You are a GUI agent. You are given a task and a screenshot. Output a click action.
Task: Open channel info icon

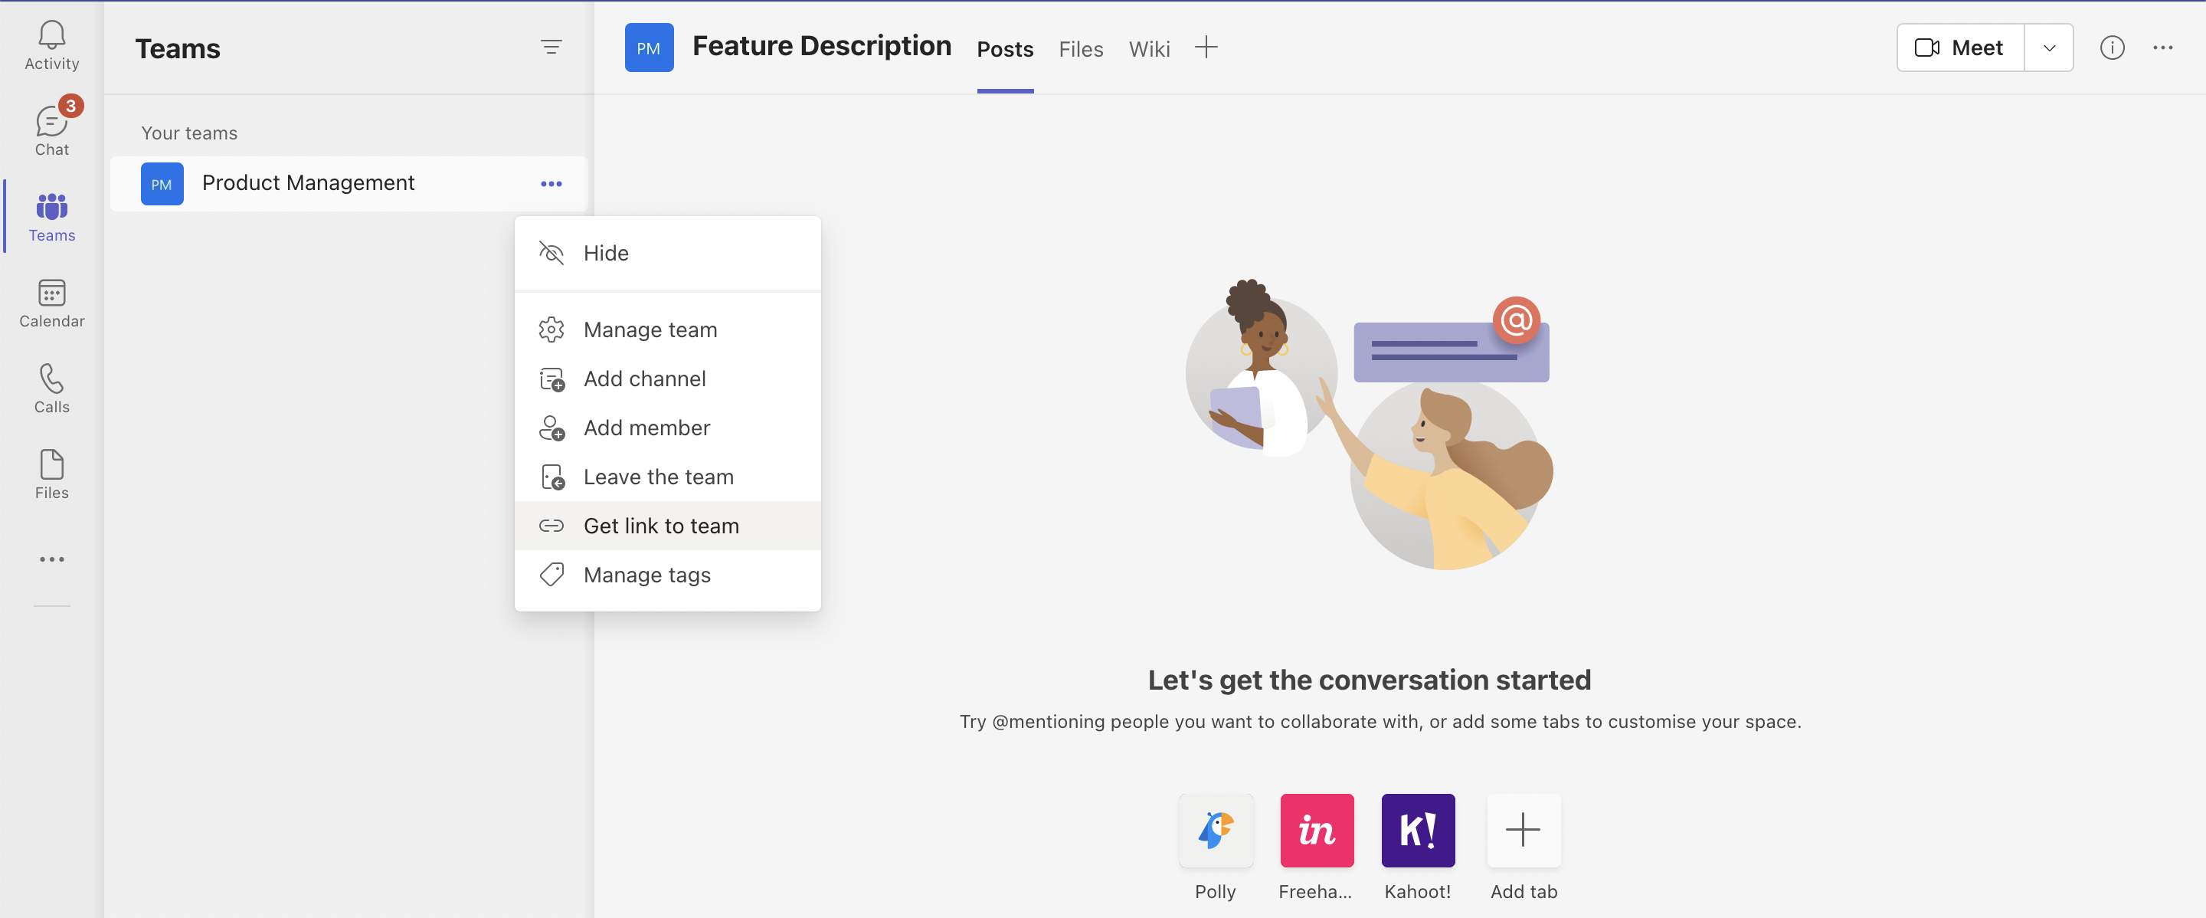[2111, 48]
